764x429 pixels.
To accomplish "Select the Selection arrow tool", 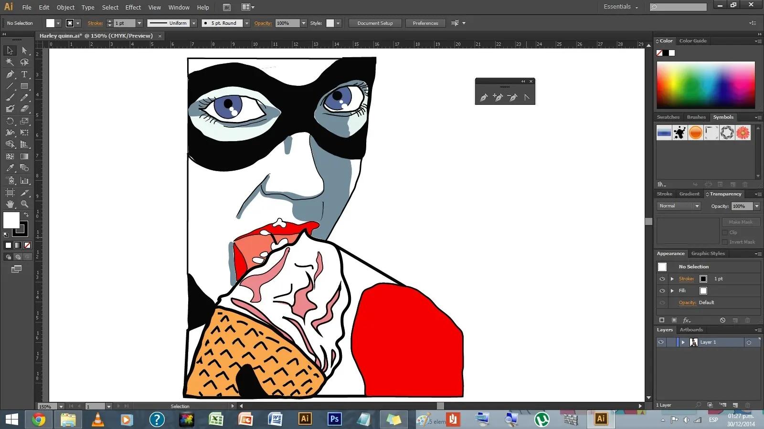I will coord(10,51).
